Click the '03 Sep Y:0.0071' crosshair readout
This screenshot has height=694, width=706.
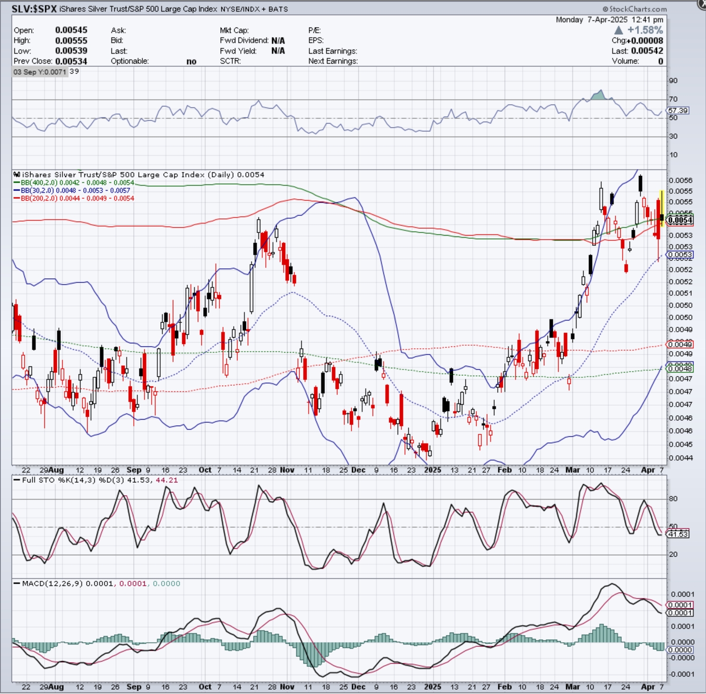pyautogui.click(x=39, y=72)
